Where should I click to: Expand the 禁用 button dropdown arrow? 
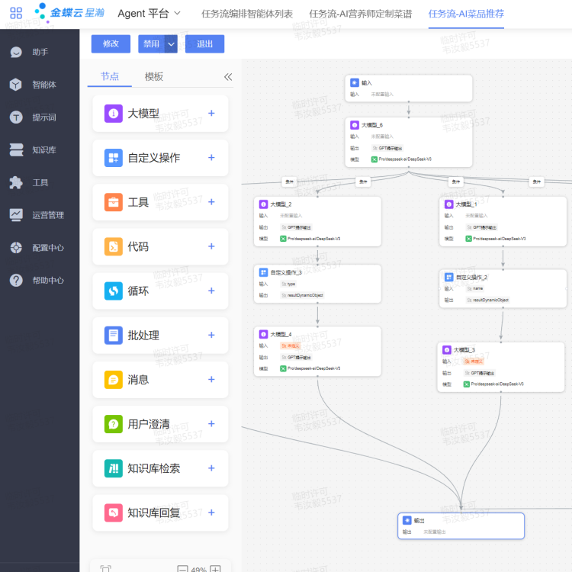pyautogui.click(x=171, y=44)
